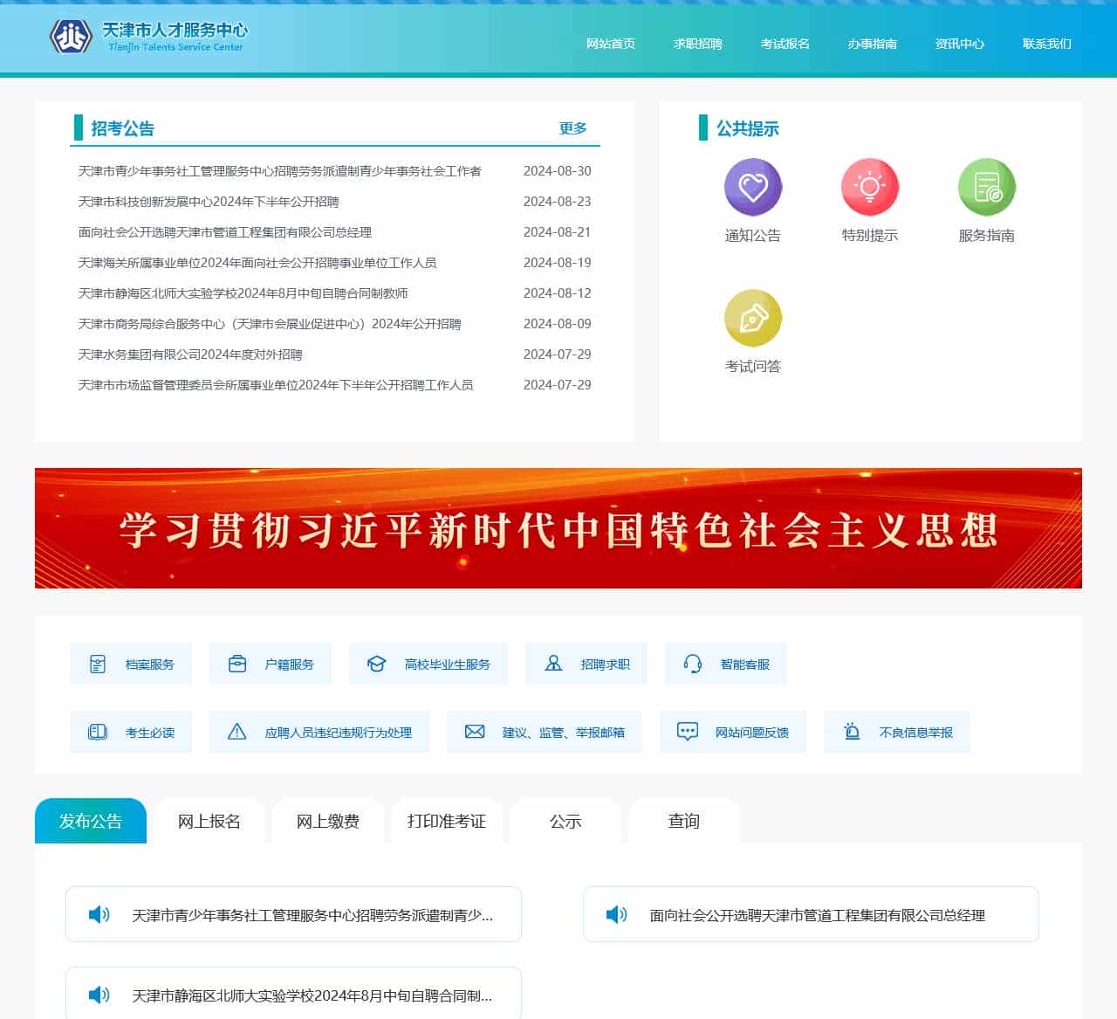Open 办事指南 navigation menu
The width and height of the screenshot is (1117, 1019).
click(x=873, y=44)
